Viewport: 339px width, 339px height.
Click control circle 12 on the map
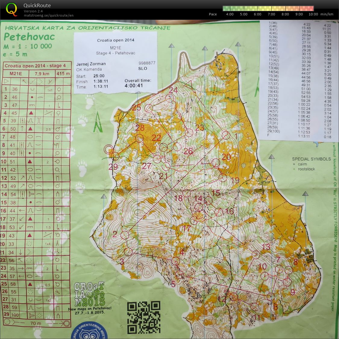coord(233,296)
